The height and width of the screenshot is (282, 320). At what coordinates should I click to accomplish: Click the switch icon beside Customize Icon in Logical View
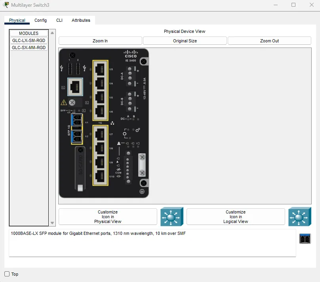[300, 217]
